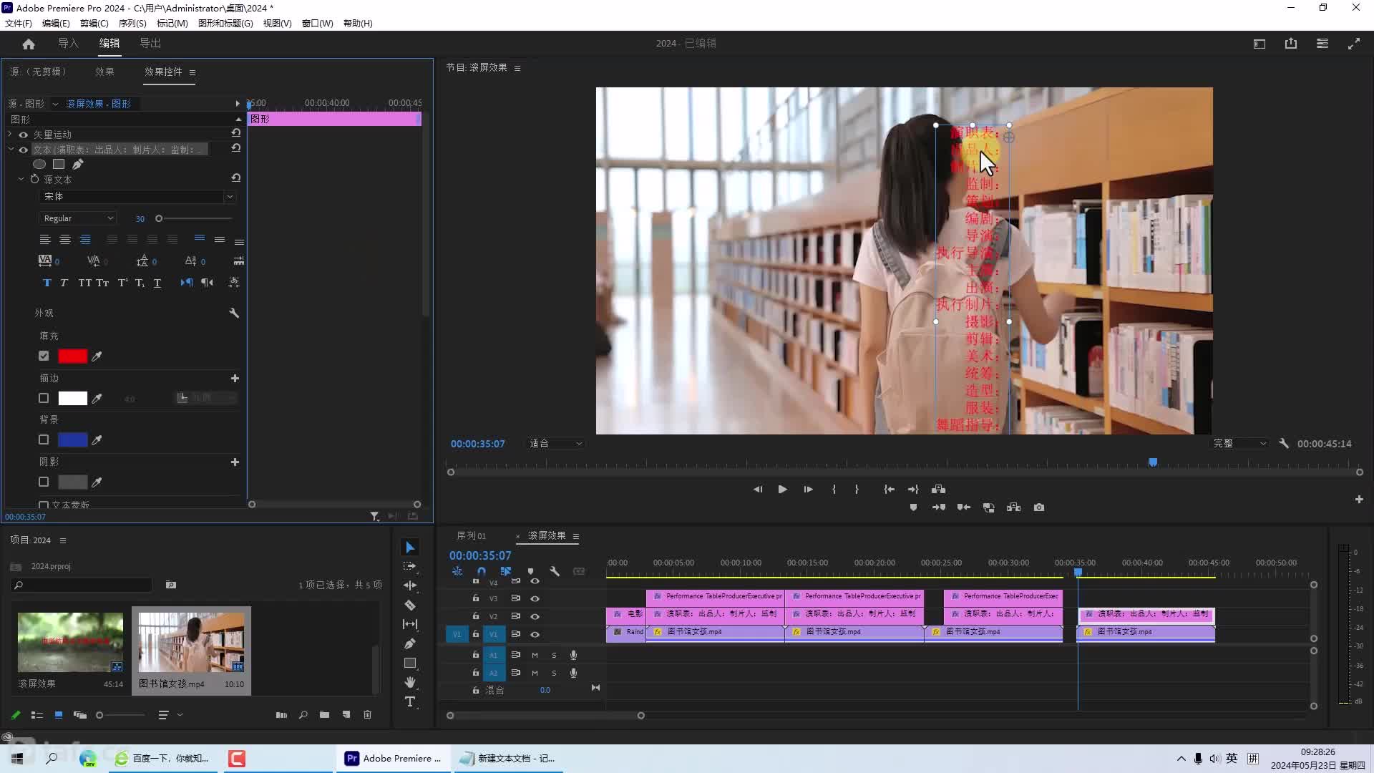The width and height of the screenshot is (1374, 773).
Task: Collapse the source text section
Action: coord(21,179)
